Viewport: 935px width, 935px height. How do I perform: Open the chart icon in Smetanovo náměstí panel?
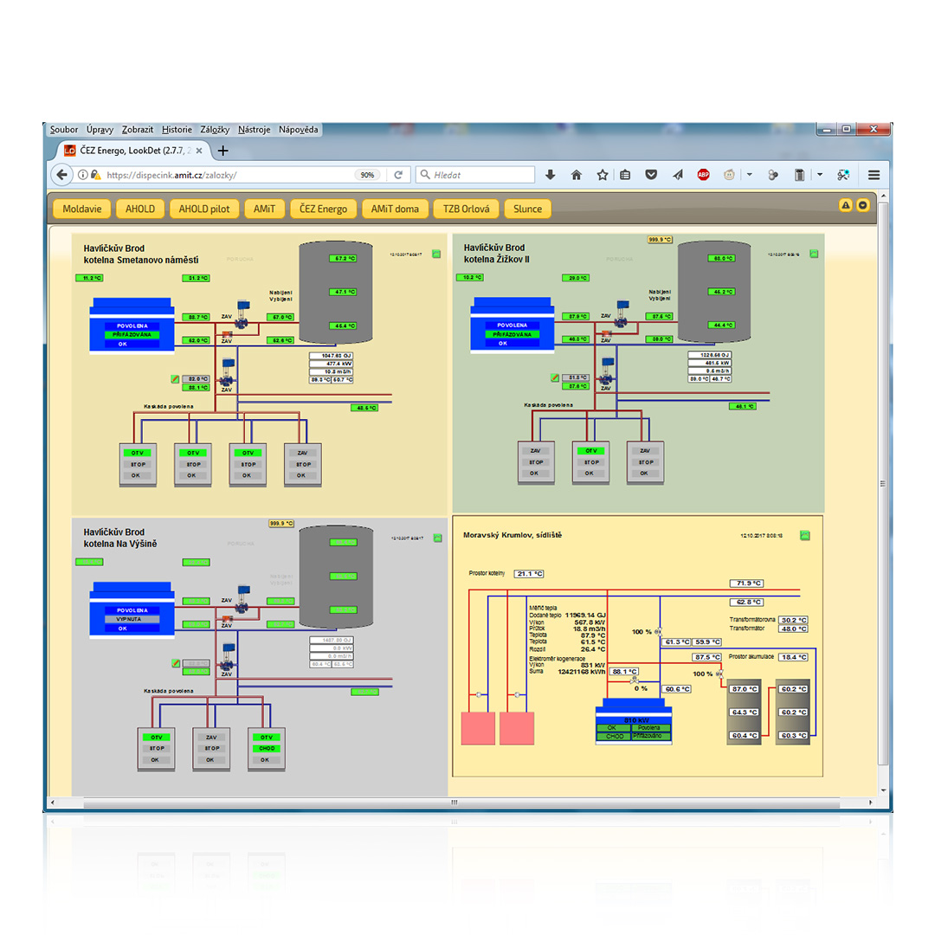point(437,254)
